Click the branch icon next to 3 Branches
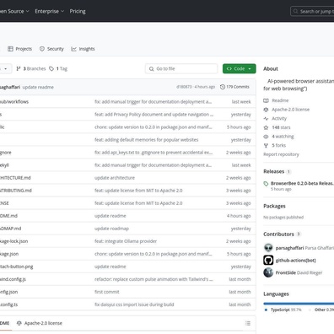 19,68
